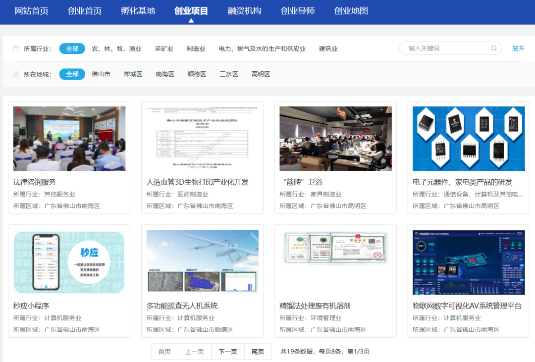Screen dimensions: 535x362
Task: Open the electronic chips thumbnail image
Action: (469, 139)
